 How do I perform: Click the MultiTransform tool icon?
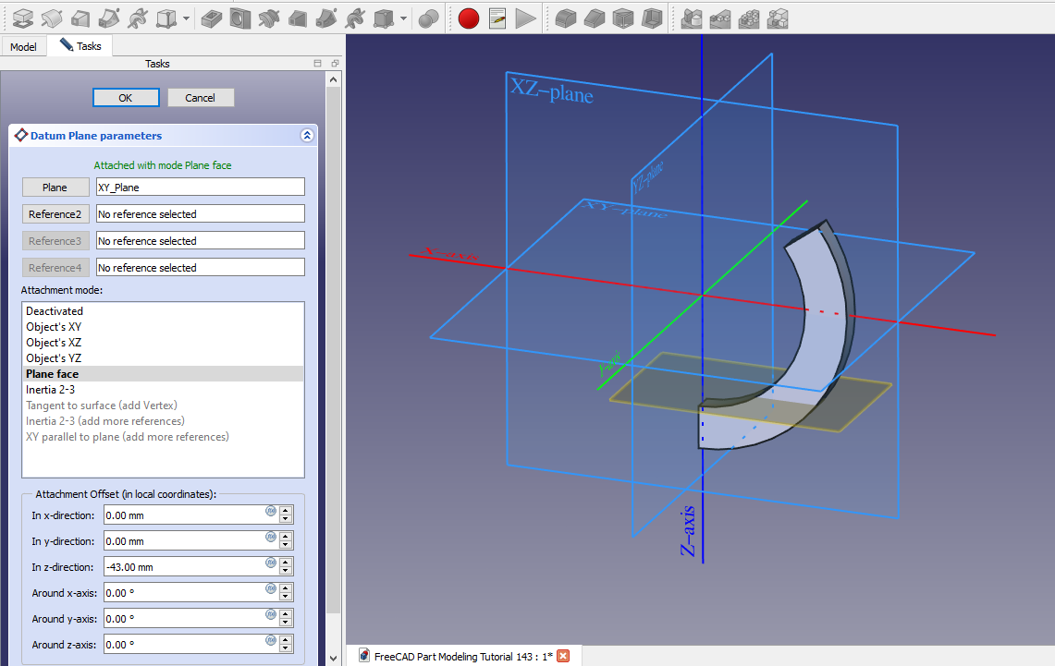pyautogui.click(x=779, y=18)
